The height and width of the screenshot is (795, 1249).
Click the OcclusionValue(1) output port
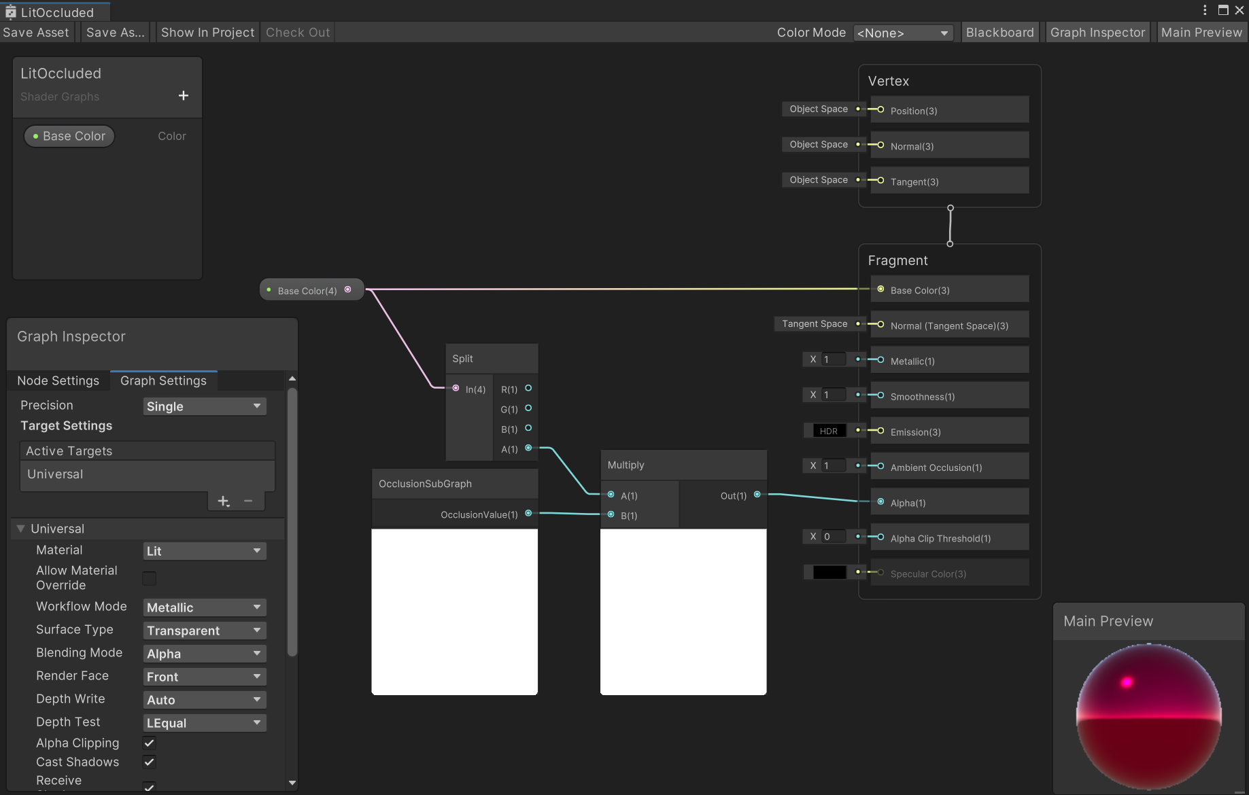pyautogui.click(x=529, y=514)
